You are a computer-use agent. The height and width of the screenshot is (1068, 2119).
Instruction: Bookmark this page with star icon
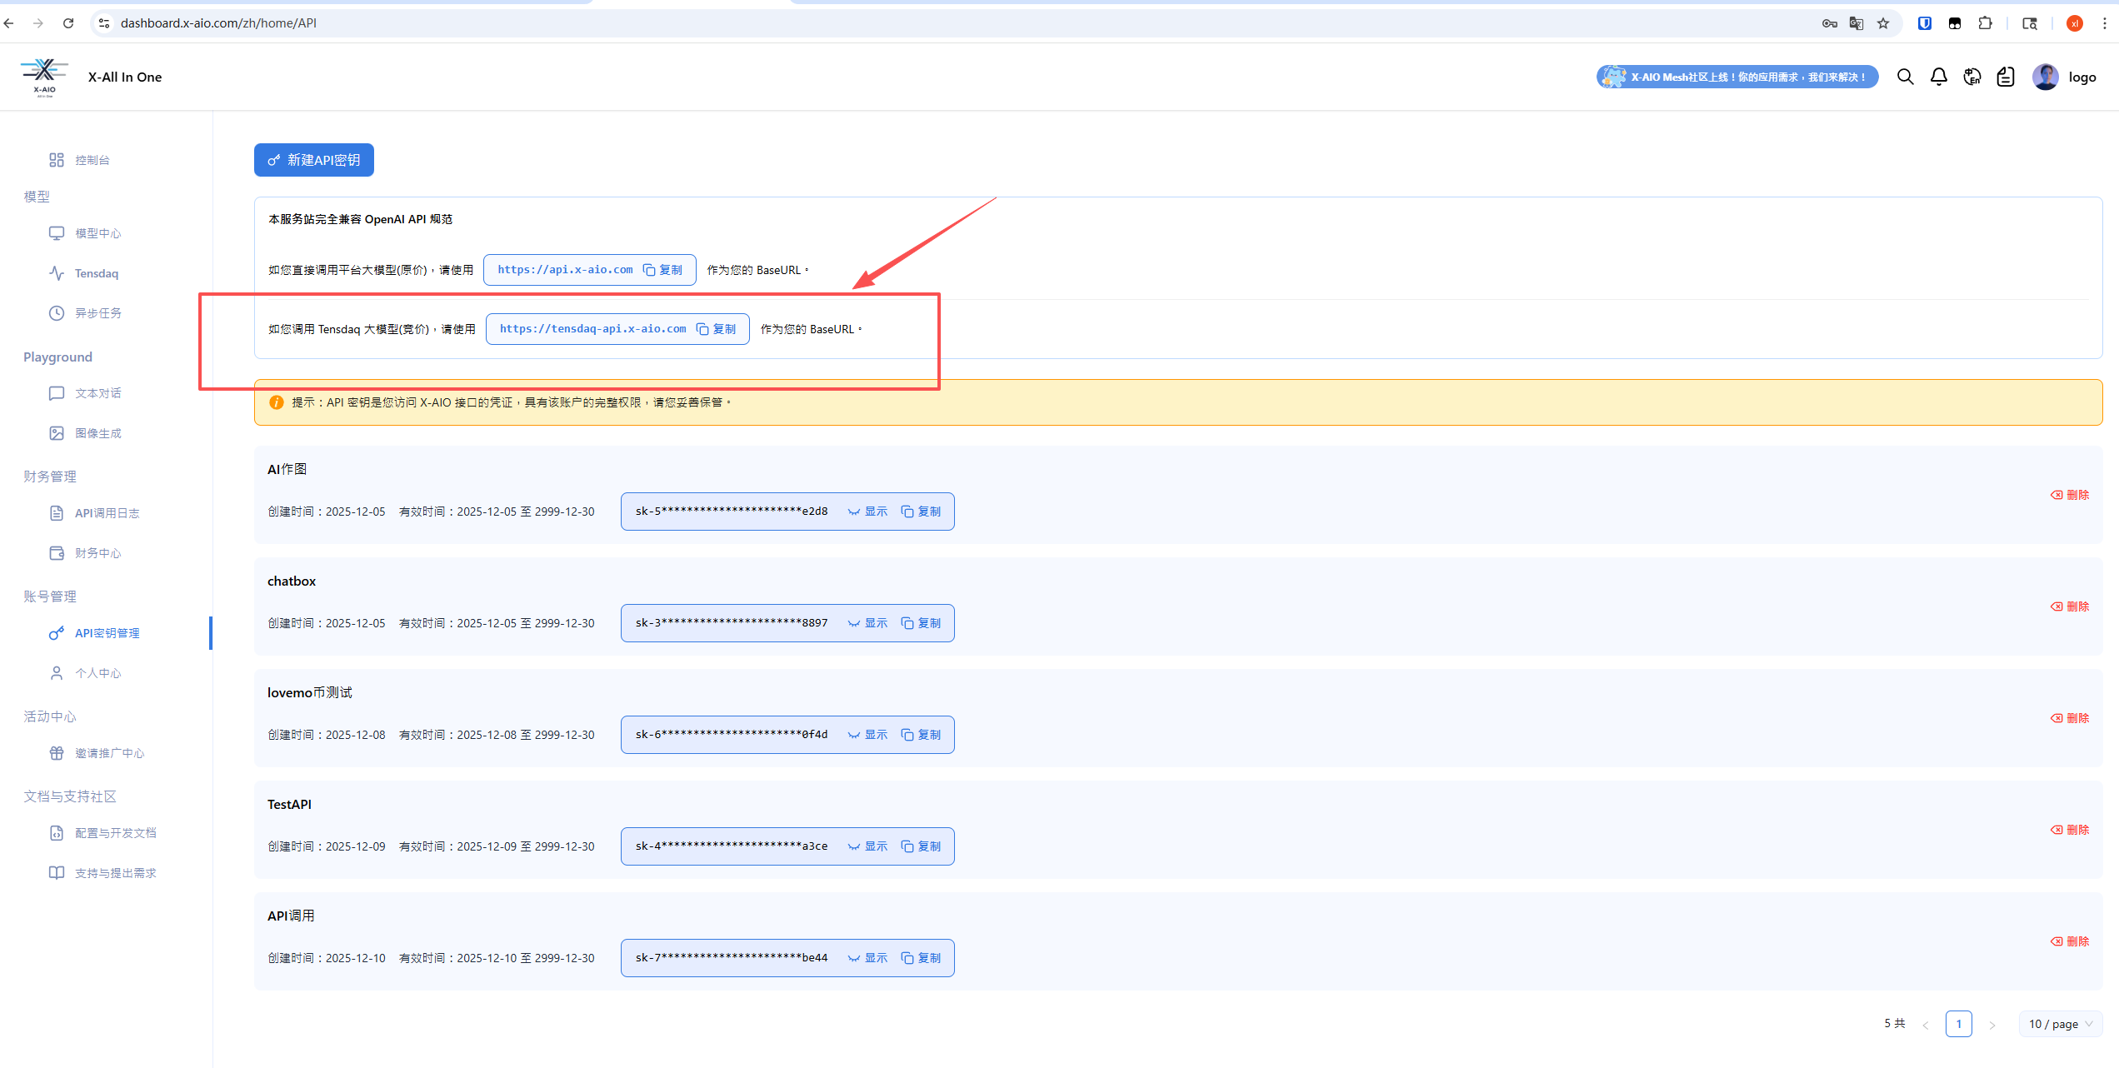tap(1883, 23)
